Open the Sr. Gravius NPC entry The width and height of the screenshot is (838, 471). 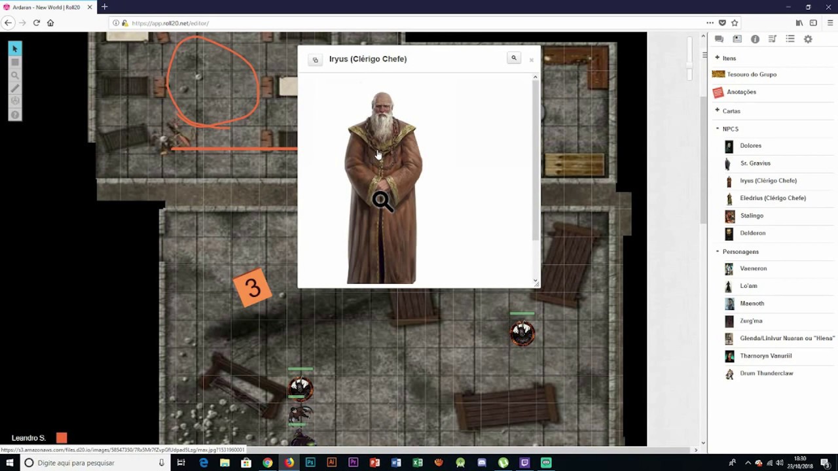[755, 164]
